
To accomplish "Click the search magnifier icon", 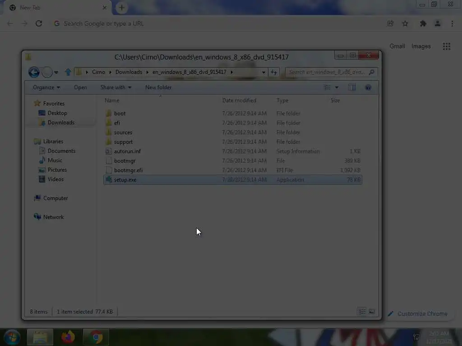I will tap(372, 72).
